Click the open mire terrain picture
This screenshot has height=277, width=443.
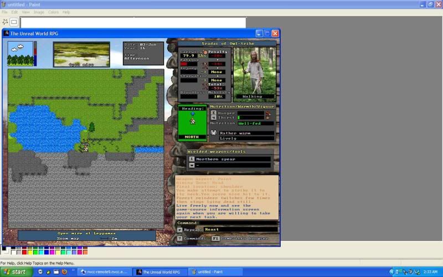click(x=81, y=54)
